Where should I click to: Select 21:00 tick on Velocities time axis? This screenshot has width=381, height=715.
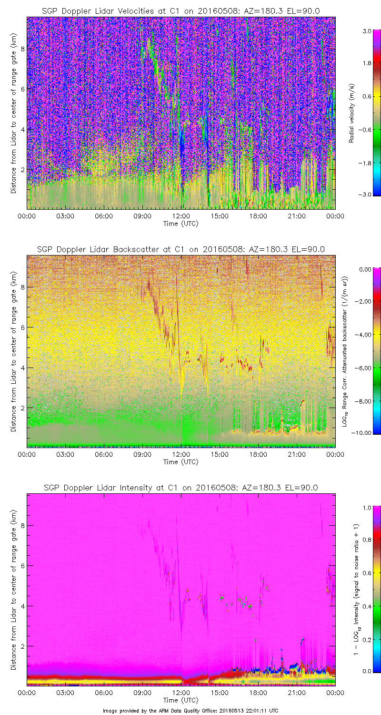click(x=297, y=216)
